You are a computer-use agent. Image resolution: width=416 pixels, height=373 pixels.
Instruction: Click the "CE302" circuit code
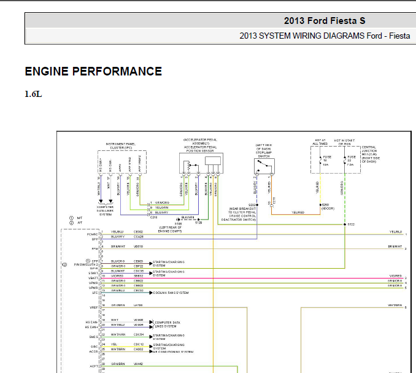138,232
